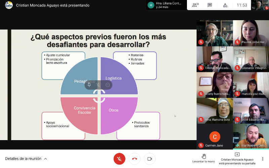Click the muted mic icon in the presentation overlay
This screenshot has height=168, width=269.
pyautogui.click(x=98, y=85)
